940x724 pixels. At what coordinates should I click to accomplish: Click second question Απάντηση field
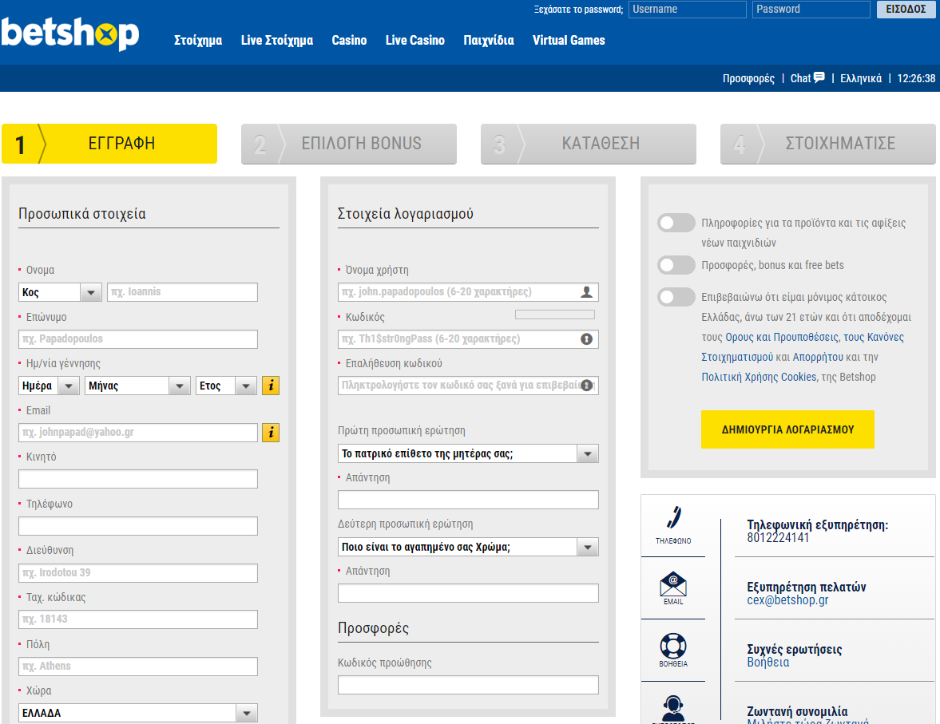pyautogui.click(x=468, y=593)
